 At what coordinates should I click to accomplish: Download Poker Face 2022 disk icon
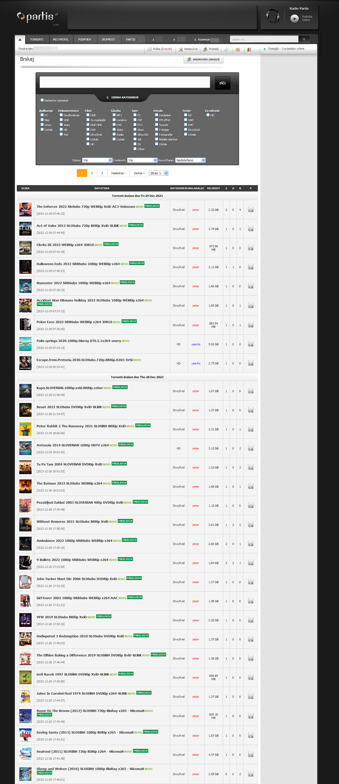[x=250, y=325]
